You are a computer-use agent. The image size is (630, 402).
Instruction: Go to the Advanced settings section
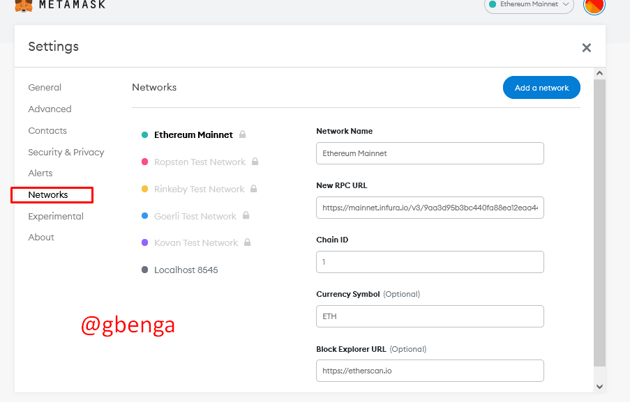click(x=50, y=109)
